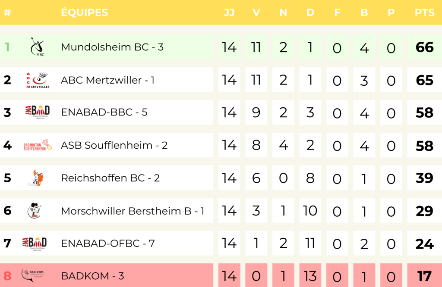The width and height of the screenshot is (442, 287).
Task: Open the Reichshoffen BC club logo
Action: coord(37,178)
